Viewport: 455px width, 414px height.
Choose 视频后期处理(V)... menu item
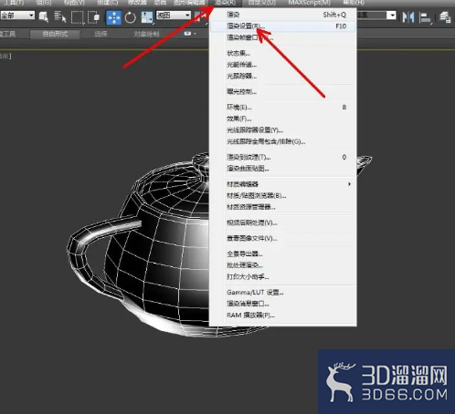[x=283, y=223]
